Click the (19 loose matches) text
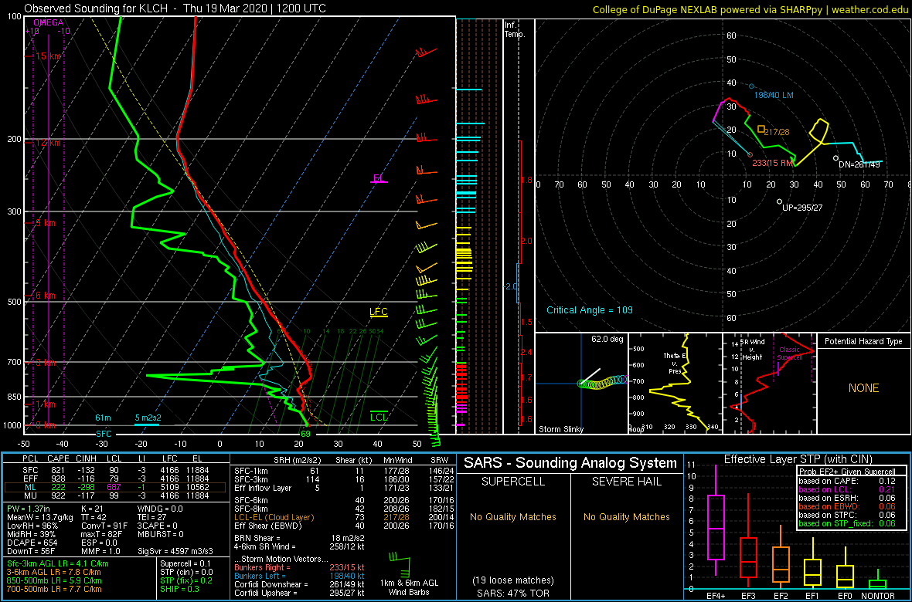 (512, 580)
